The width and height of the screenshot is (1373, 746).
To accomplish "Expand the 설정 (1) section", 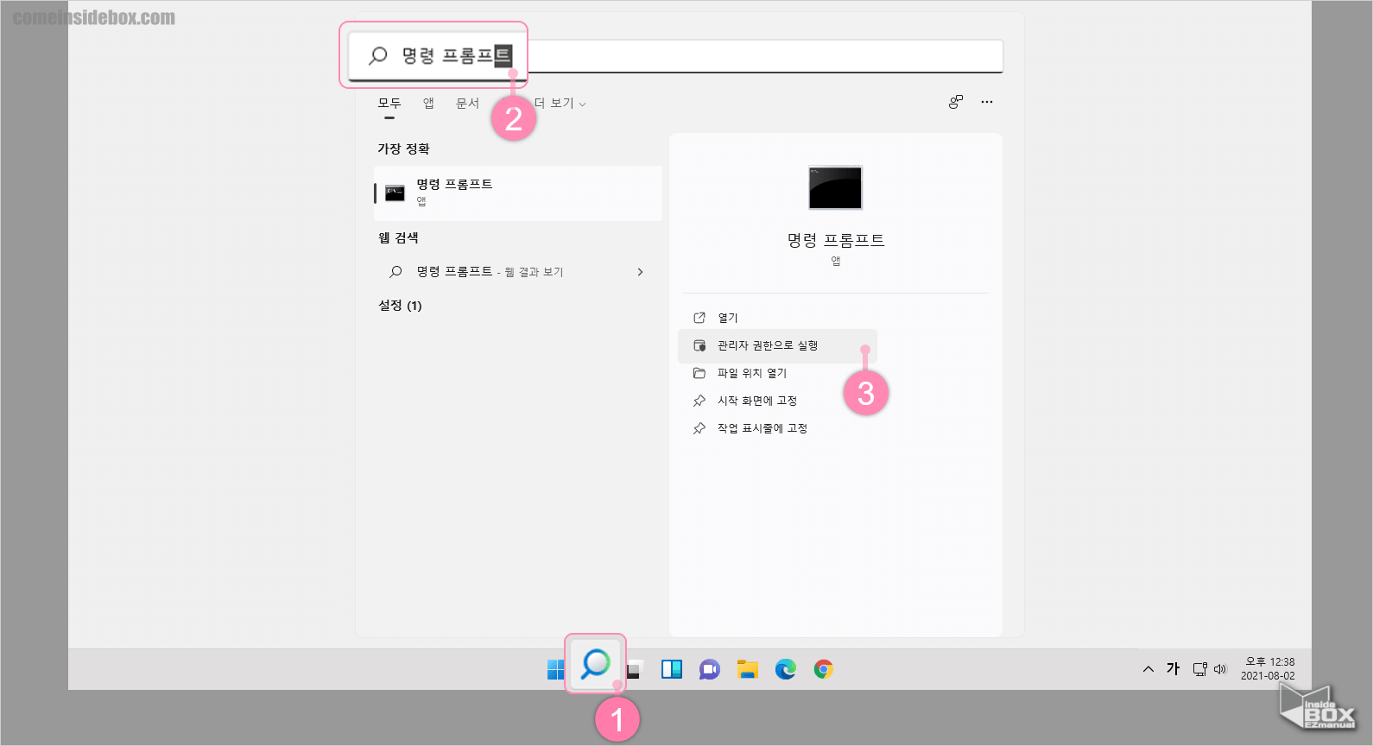I will (x=400, y=306).
